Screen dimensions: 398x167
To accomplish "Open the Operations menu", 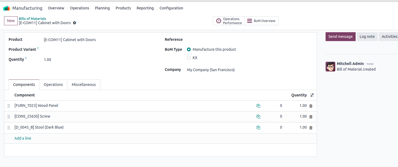I will pos(79,8).
